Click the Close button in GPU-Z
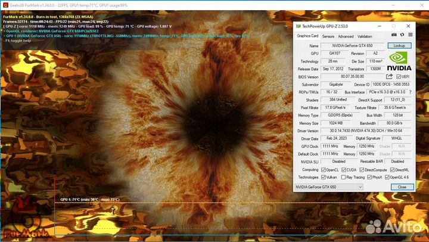Screen dimensions: 429x242 [x=402, y=187]
